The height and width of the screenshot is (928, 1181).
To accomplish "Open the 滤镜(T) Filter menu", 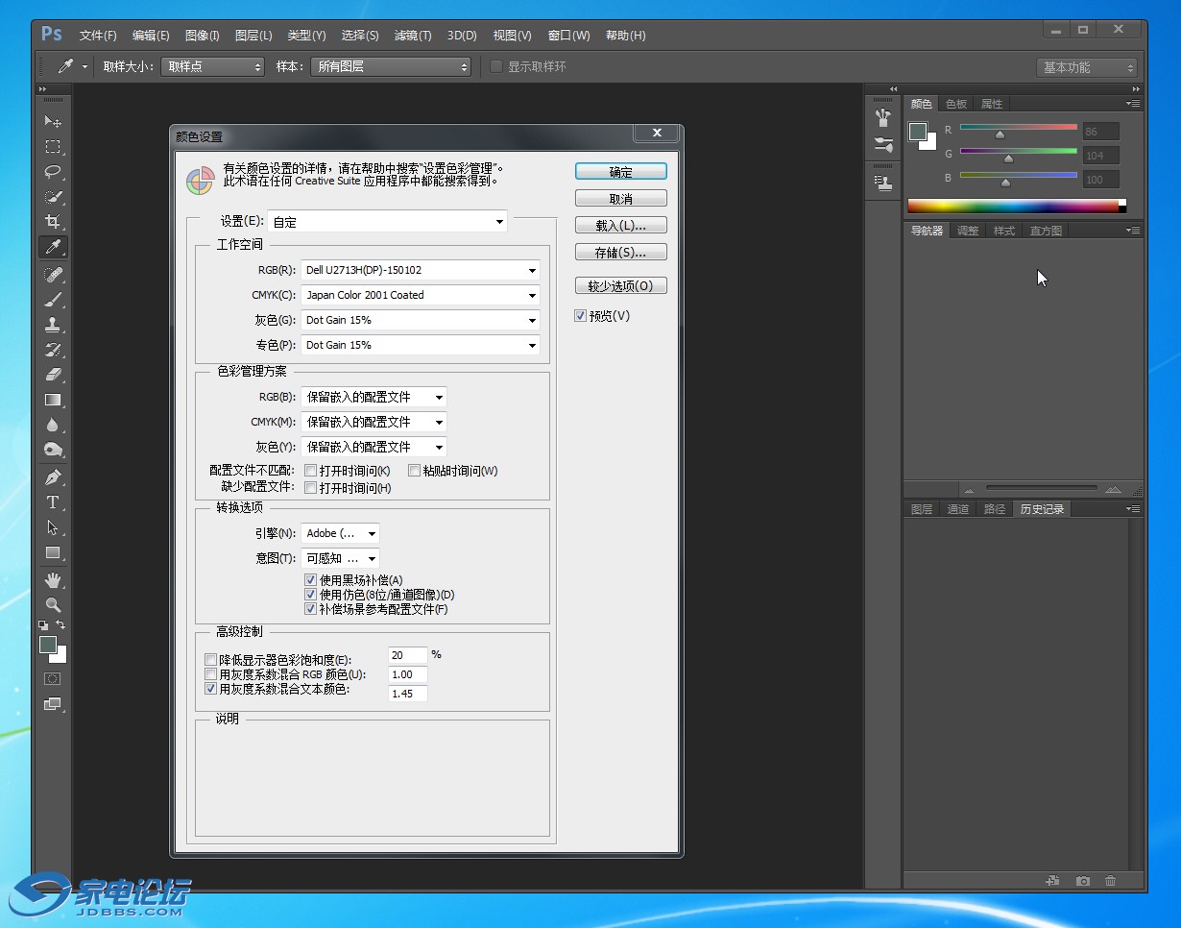I will [413, 36].
